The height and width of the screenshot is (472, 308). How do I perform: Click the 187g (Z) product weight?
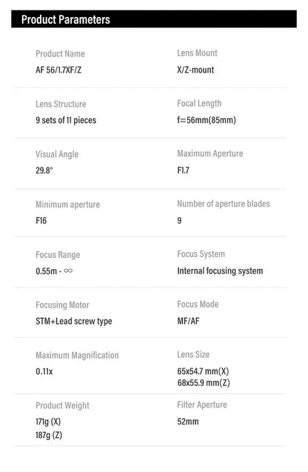[49, 435]
